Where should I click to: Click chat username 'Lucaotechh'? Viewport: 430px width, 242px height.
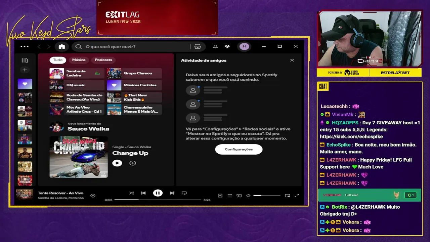(x=334, y=107)
